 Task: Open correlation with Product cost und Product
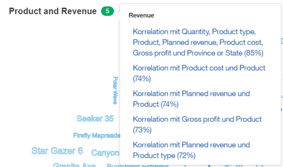(x=199, y=73)
